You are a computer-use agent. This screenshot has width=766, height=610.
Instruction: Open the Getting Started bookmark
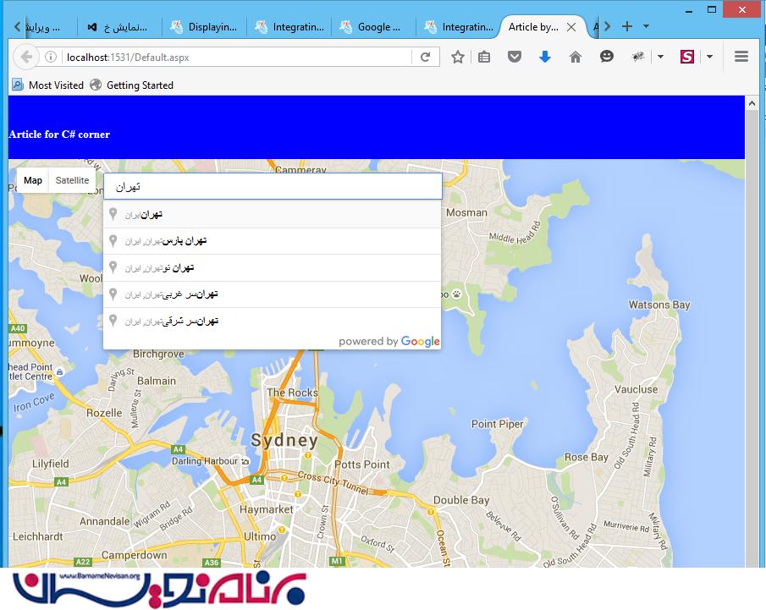click(x=139, y=85)
